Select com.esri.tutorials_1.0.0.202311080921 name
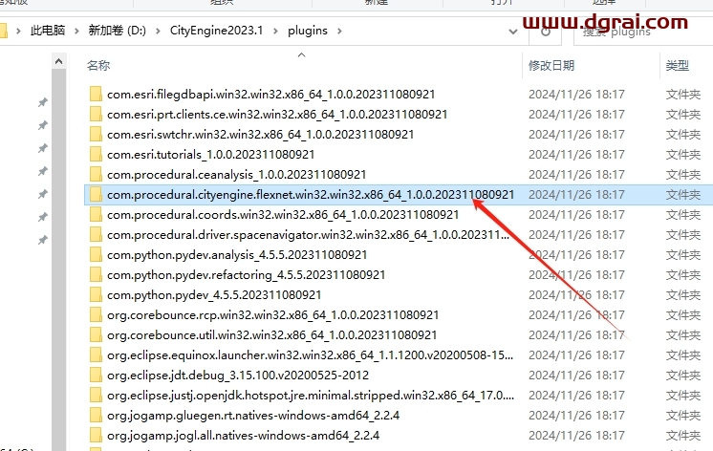The image size is (713, 451). pyautogui.click(x=210, y=154)
